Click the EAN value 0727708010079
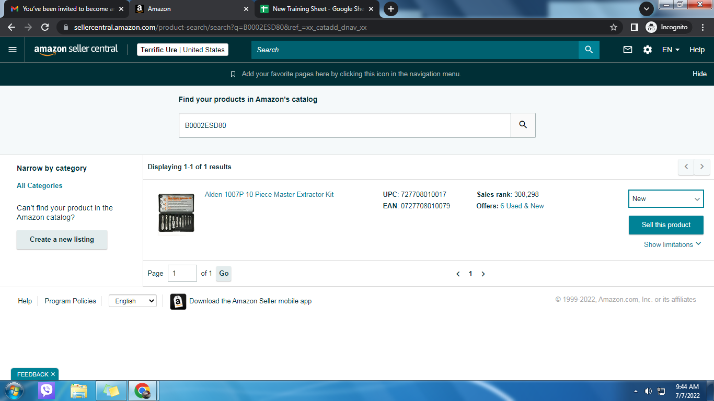 point(425,206)
